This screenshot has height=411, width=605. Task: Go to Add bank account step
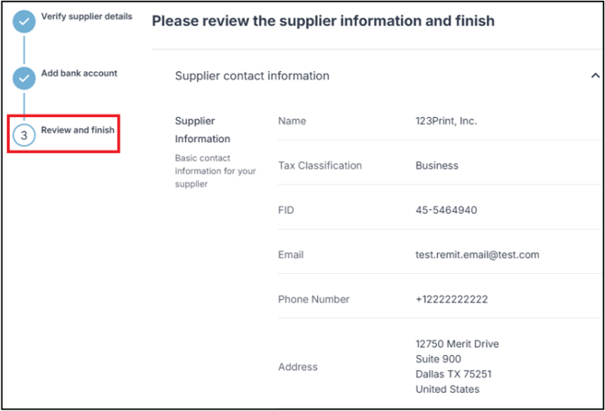[79, 73]
